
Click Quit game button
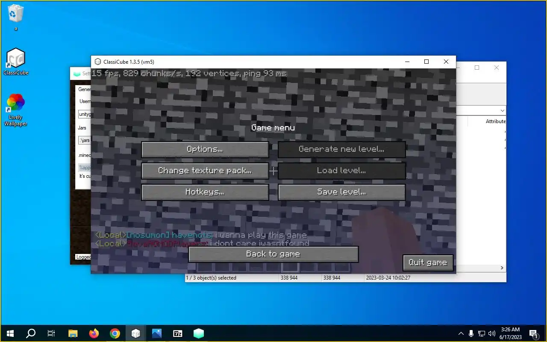pos(428,262)
